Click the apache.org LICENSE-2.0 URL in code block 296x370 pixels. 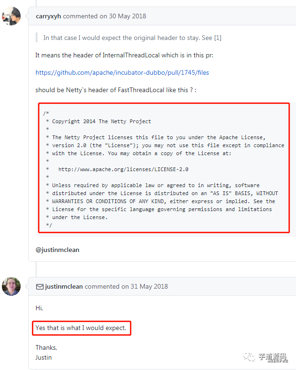(123, 169)
